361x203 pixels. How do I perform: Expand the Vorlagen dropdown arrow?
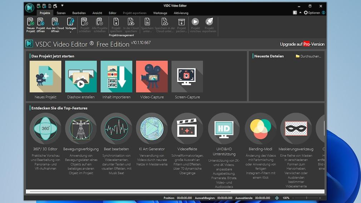[70, 32]
